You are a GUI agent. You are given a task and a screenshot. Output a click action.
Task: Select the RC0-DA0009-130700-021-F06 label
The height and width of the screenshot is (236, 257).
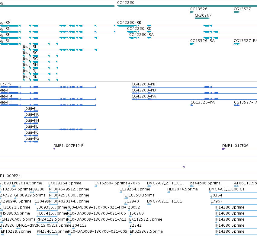click(96, 213)
